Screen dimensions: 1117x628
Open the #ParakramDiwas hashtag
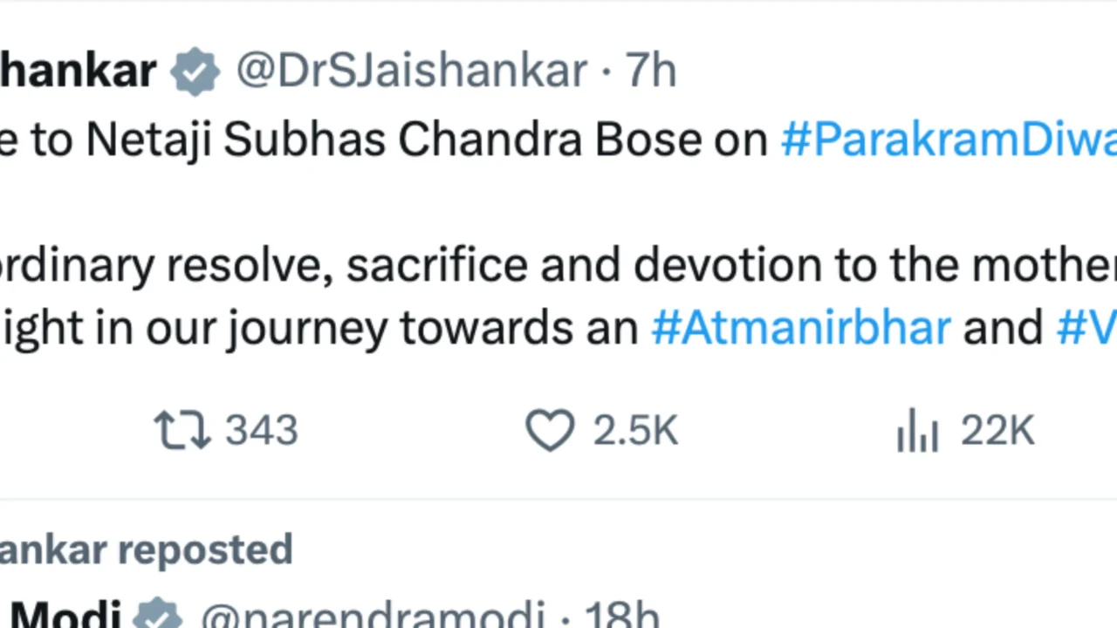coord(948,140)
